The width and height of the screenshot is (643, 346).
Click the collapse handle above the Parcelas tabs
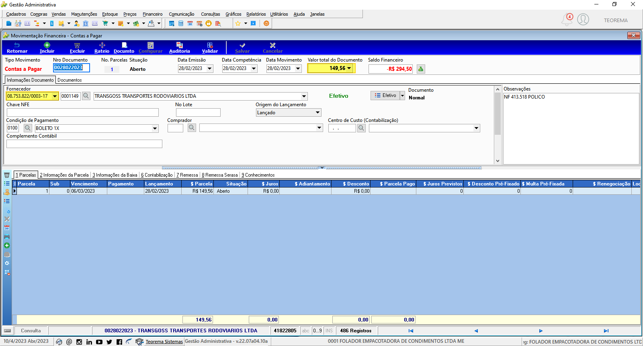click(x=321, y=168)
